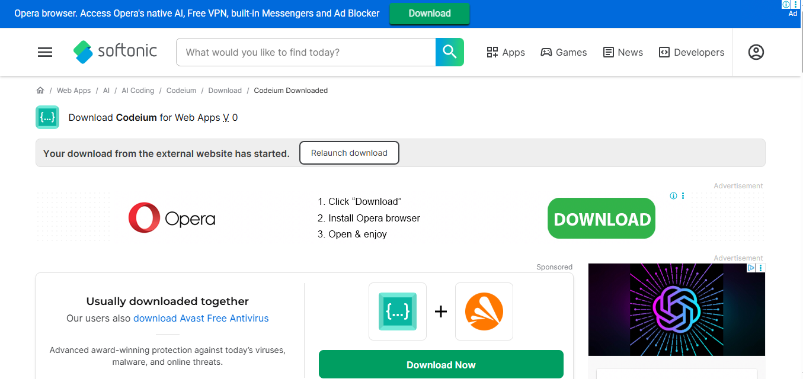Click the 'Usually downloaded together' heading
Screen dimensions: 803x379
coord(168,301)
